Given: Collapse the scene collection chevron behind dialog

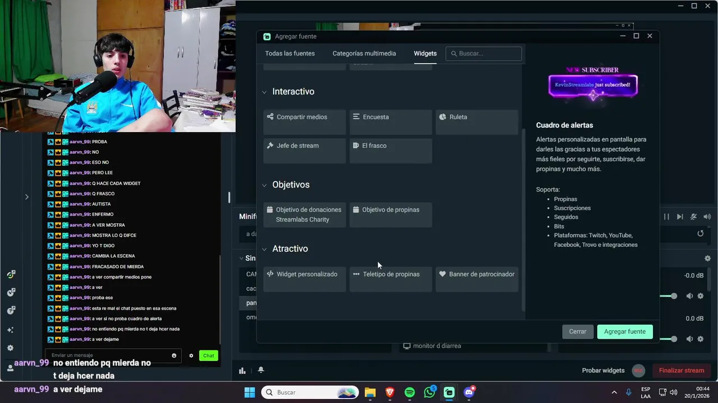Looking at the screenshot, I should 242,258.
